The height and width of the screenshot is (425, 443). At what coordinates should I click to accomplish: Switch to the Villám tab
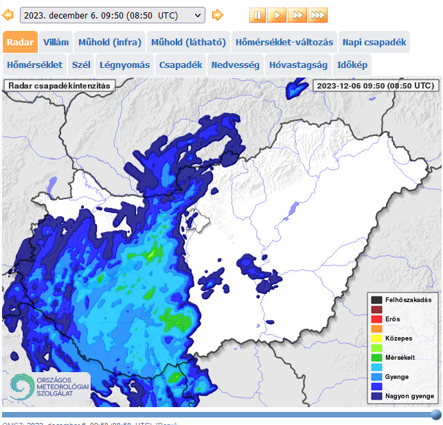pos(56,42)
